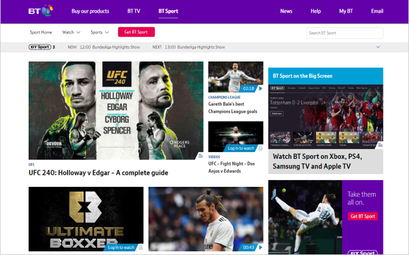Image resolution: width=409 pixels, height=255 pixels.
Task: Select the BT Sport tab
Action: (168, 11)
